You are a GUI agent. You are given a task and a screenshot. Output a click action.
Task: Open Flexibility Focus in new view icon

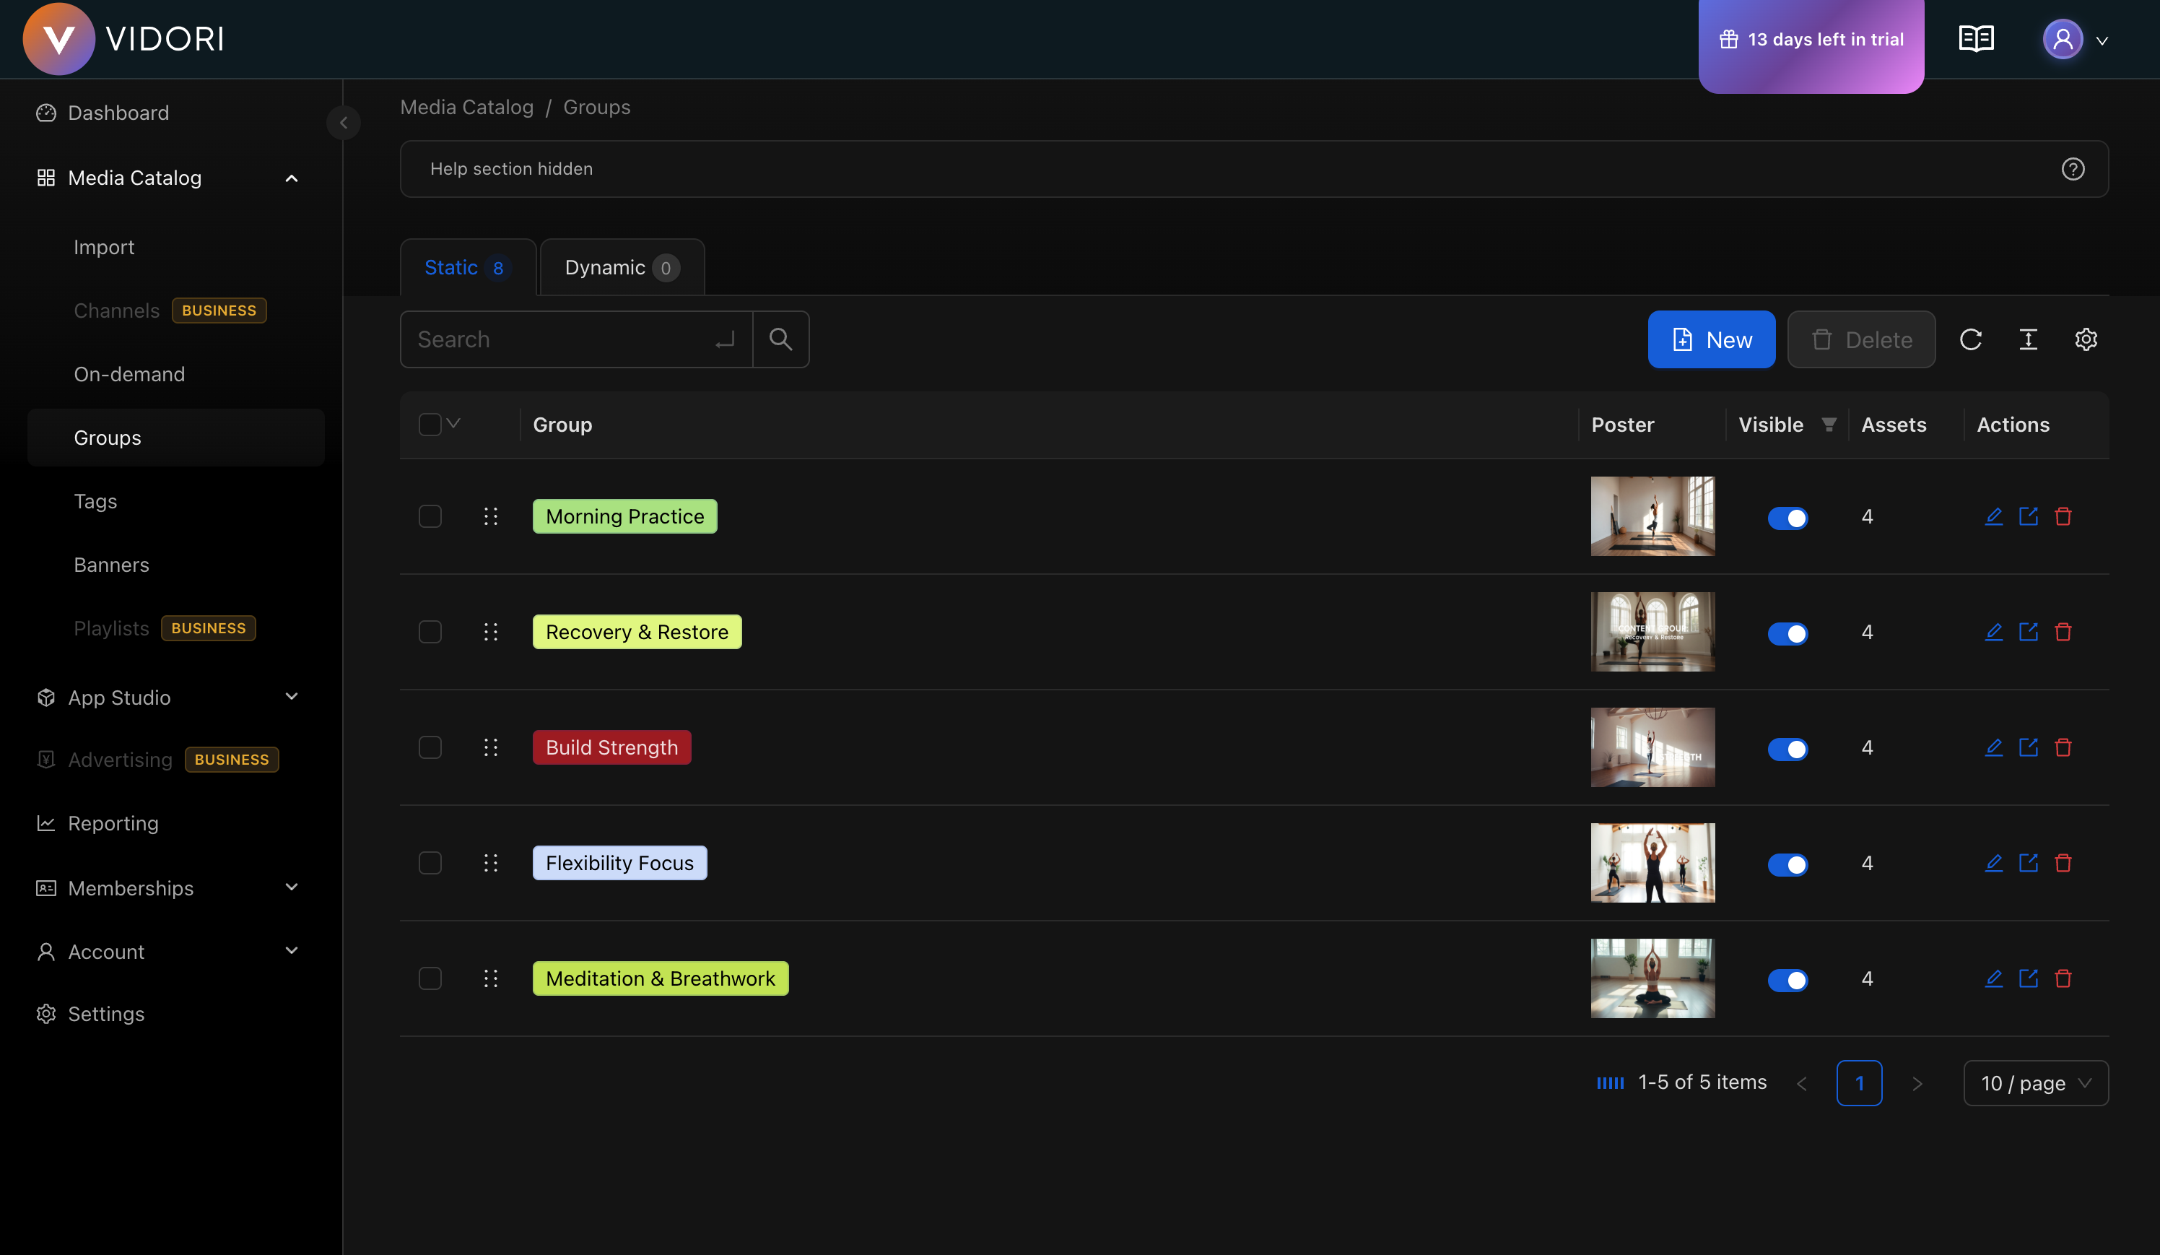(2029, 862)
